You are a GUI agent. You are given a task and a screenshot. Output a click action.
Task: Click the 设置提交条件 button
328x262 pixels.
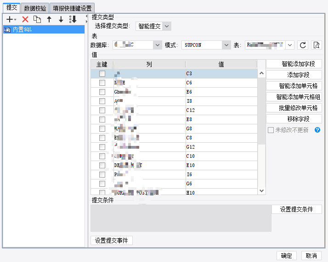(297, 209)
